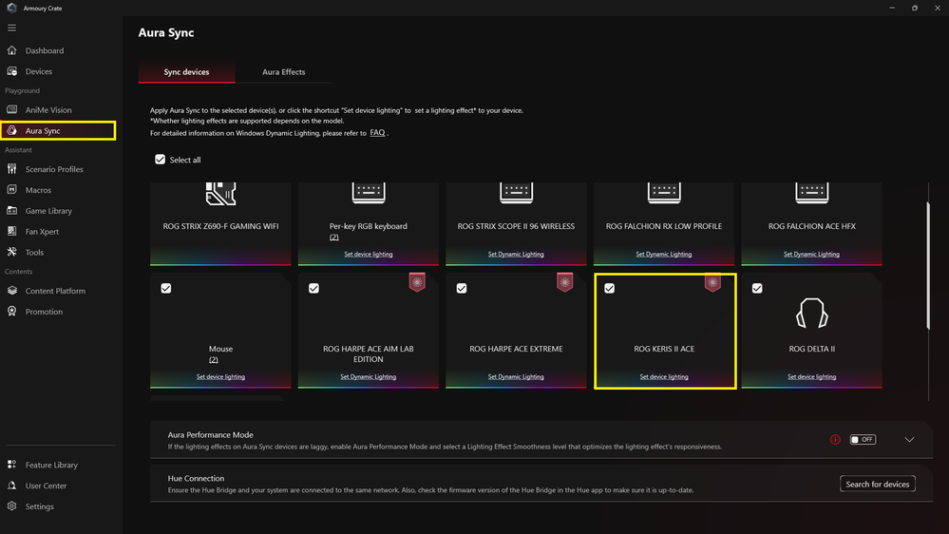Switch to Sync devices tab
The image size is (949, 534).
pyautogui.click(x=186, y=71)
